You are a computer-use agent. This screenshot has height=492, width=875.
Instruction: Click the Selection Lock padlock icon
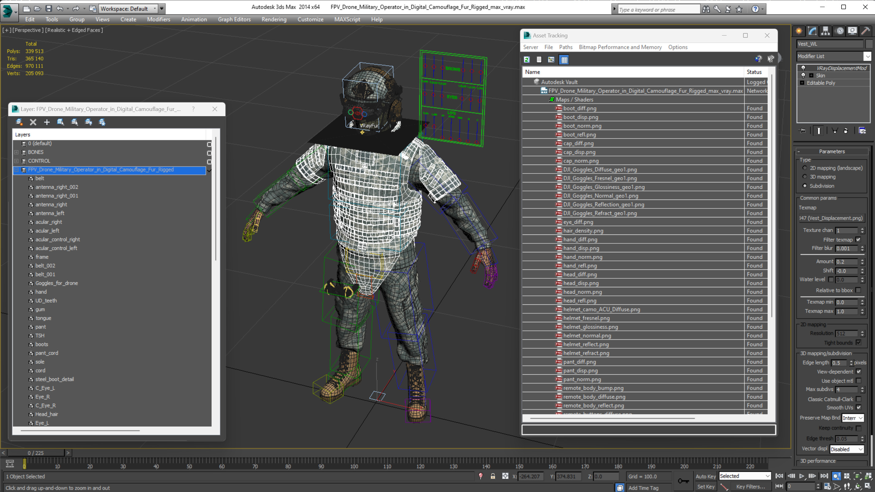493,476
